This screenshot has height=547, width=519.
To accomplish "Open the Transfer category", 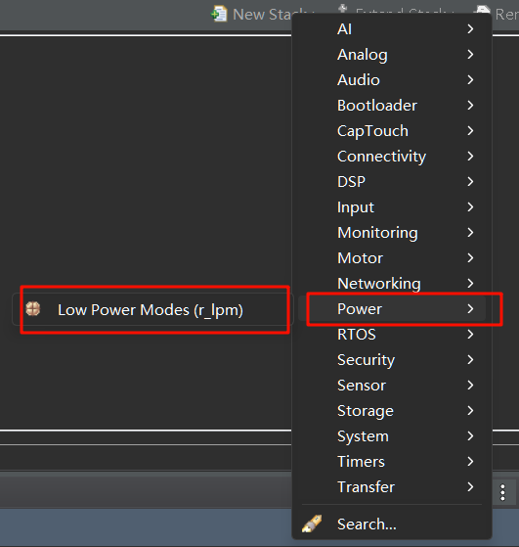I will (x=392, y=487).
